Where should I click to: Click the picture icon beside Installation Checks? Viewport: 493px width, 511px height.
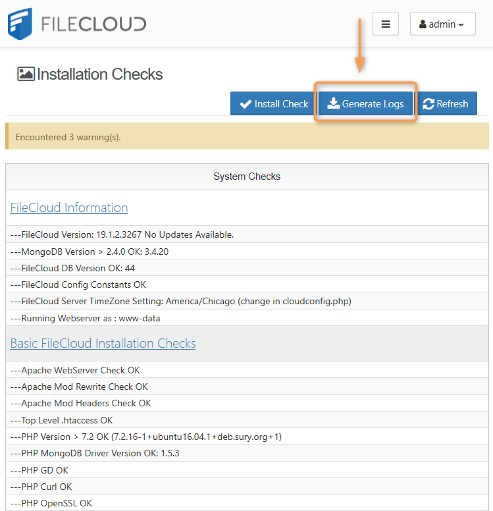point(26,74)
